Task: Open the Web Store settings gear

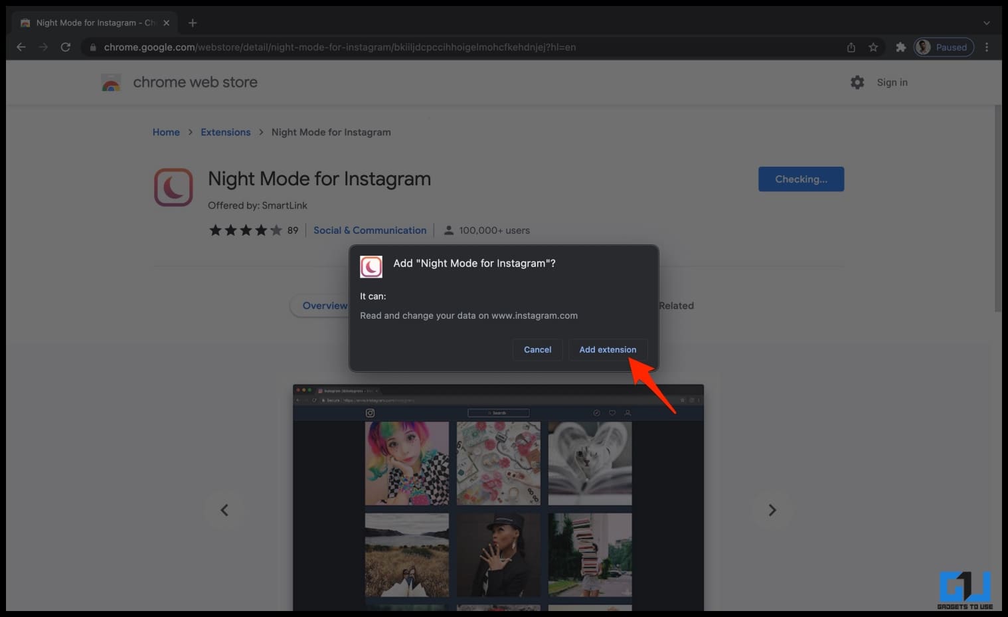Action: click(x=857, y=82)
